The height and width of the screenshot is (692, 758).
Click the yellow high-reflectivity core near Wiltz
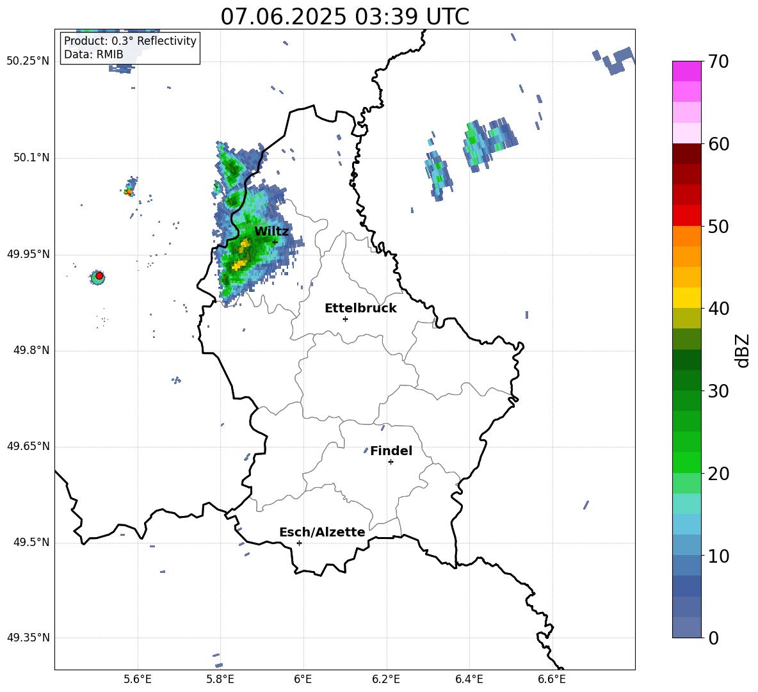(239, 264)
